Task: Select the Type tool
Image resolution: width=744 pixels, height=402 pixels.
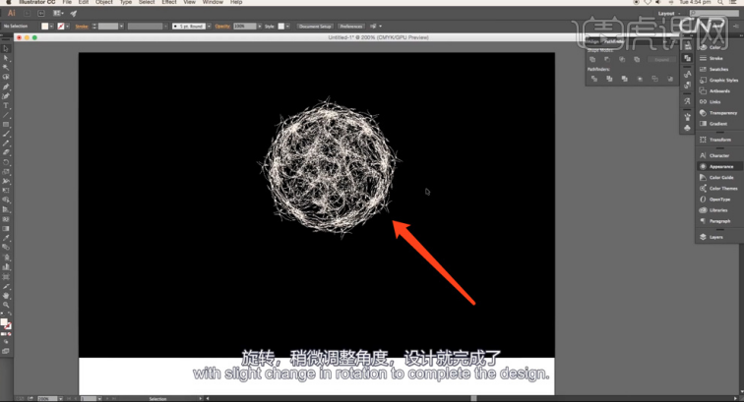Action: point(6,105)
